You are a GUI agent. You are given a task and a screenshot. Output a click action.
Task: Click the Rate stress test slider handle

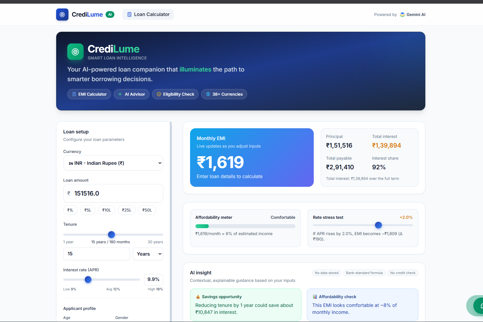378,225
